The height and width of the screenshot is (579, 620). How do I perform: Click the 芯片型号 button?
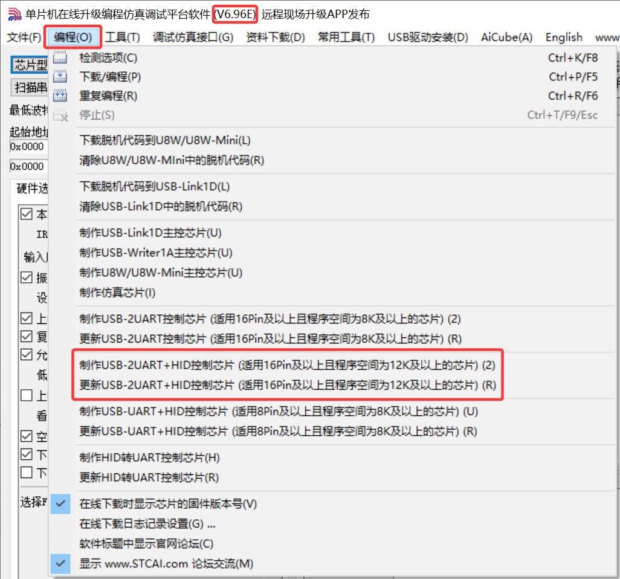[x=29, y=65]
